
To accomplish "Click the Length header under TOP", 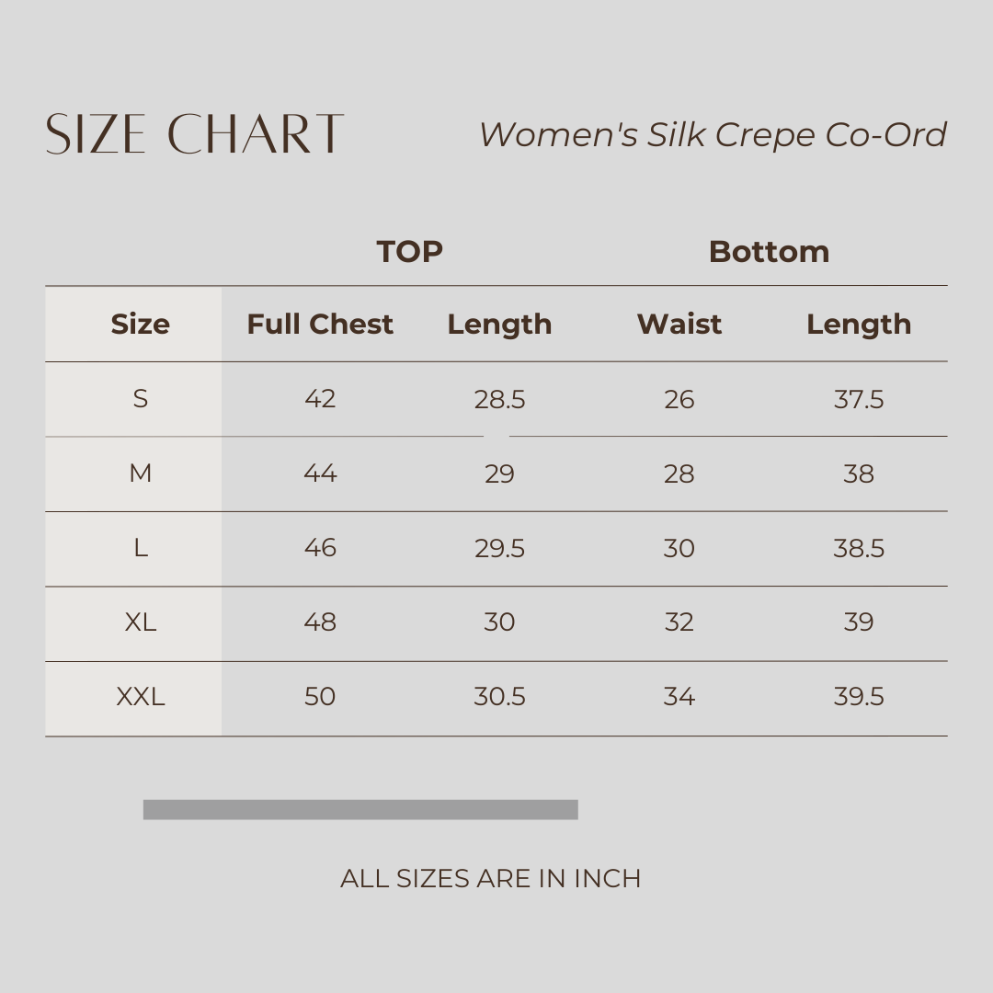I will 499,325.
